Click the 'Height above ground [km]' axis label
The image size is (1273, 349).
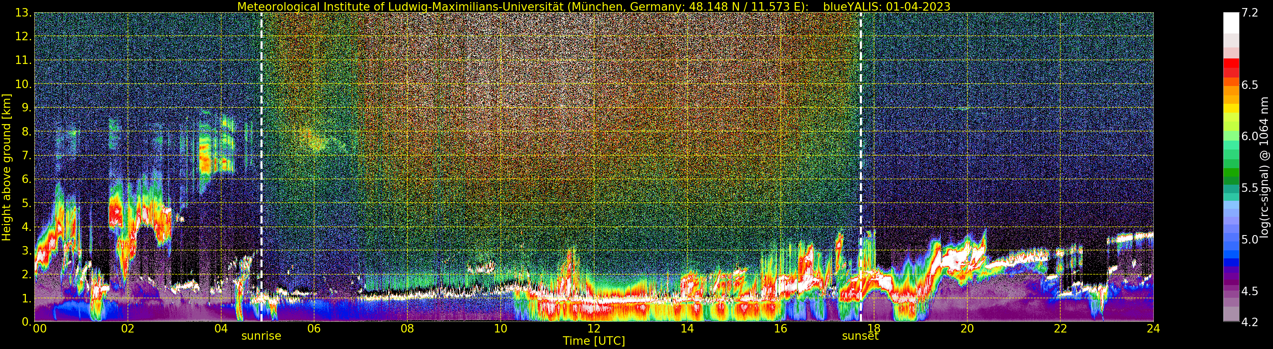(6, 167)
